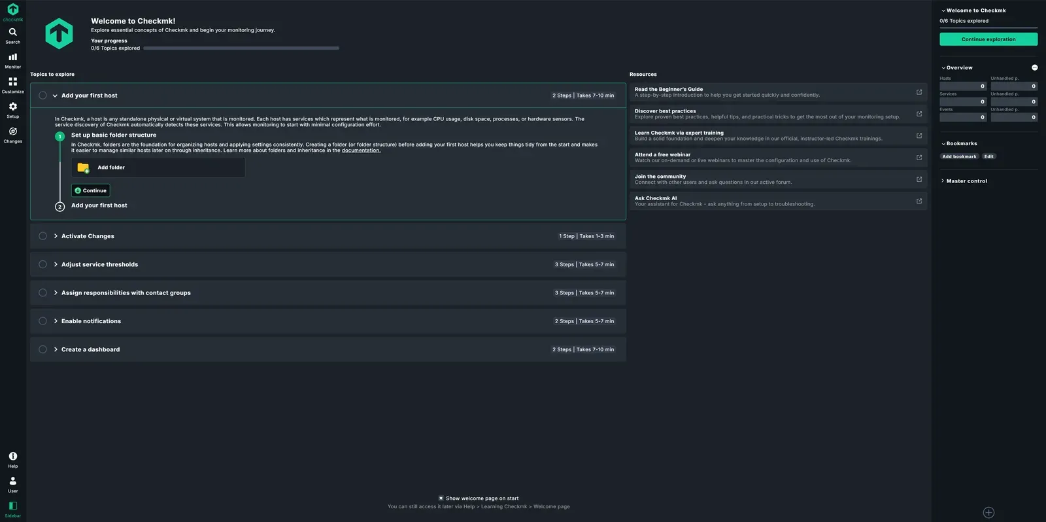Click the add snap-in plus icon
The image size is (1046, 522).
point(988,513)
